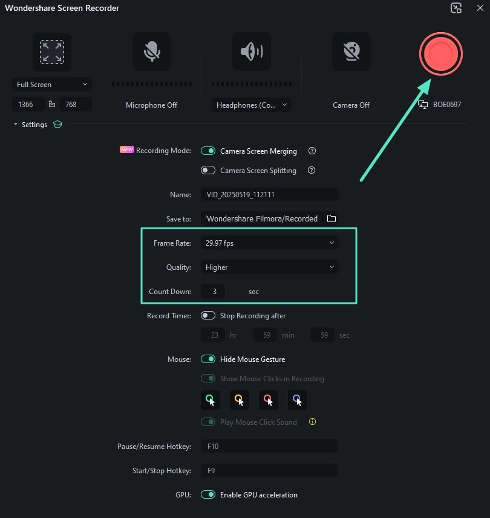Open the Quality Higher dropdown
490x518 pixels.
coord(269,267)
